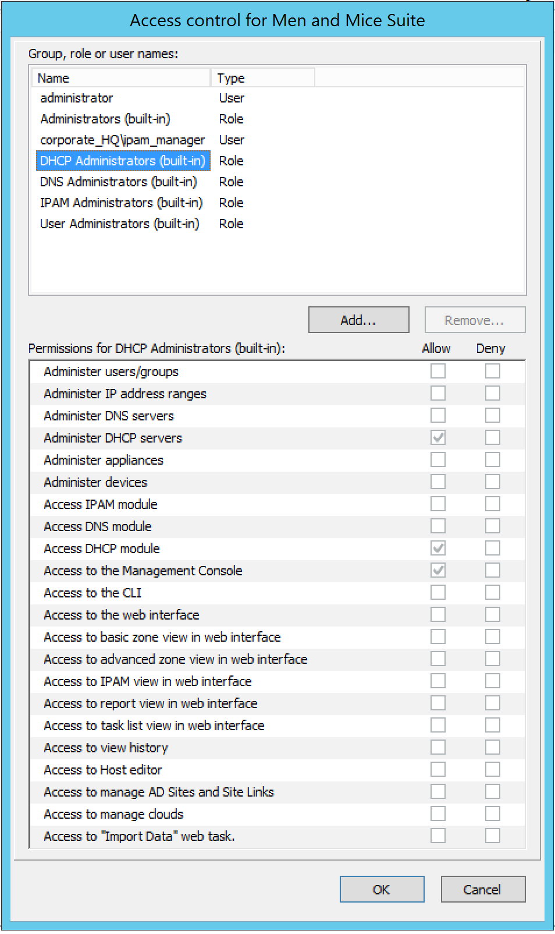Viewport: 555px width, 934px height.
Task: Click the Type column header
Action: [x=263, y=78]
